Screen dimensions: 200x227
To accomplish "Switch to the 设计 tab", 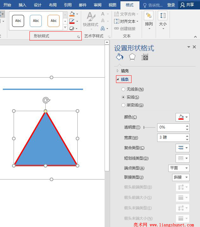I will (x=37, y=5).
